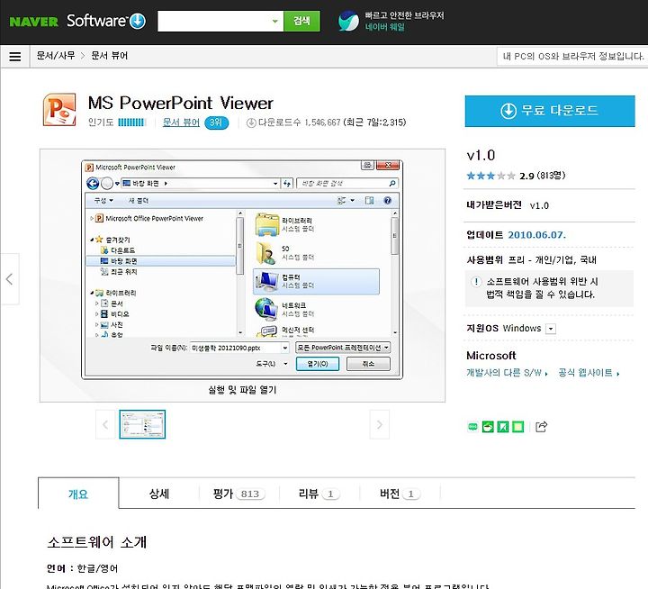Click the update date 2010.06.07.
The width and height of the screenshot is (648, 589).
pos(536,235)
